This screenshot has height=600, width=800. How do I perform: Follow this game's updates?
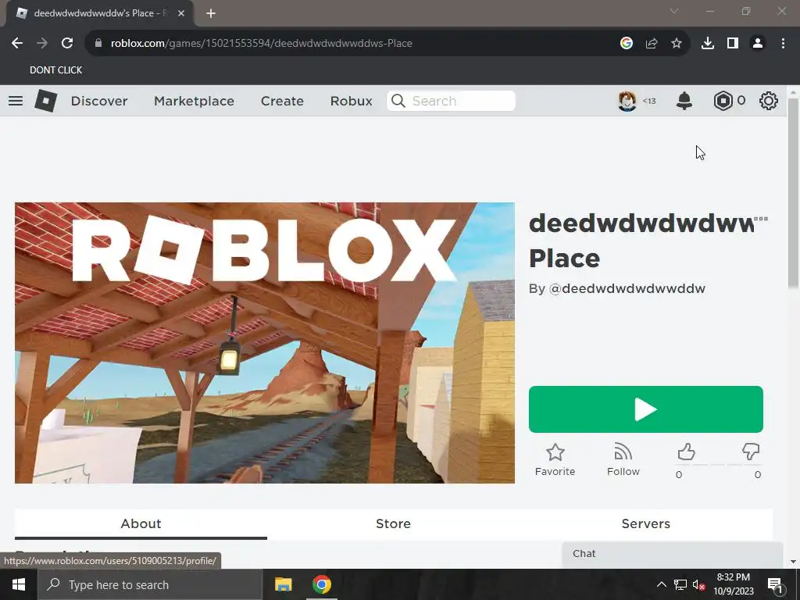click(623, 459)
